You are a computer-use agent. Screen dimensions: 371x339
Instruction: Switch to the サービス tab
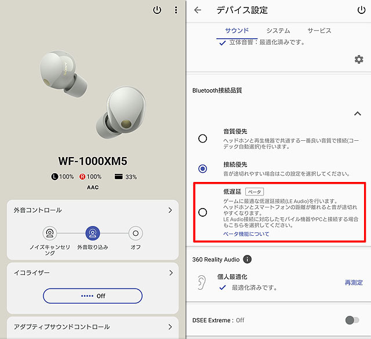click(319, 31)
